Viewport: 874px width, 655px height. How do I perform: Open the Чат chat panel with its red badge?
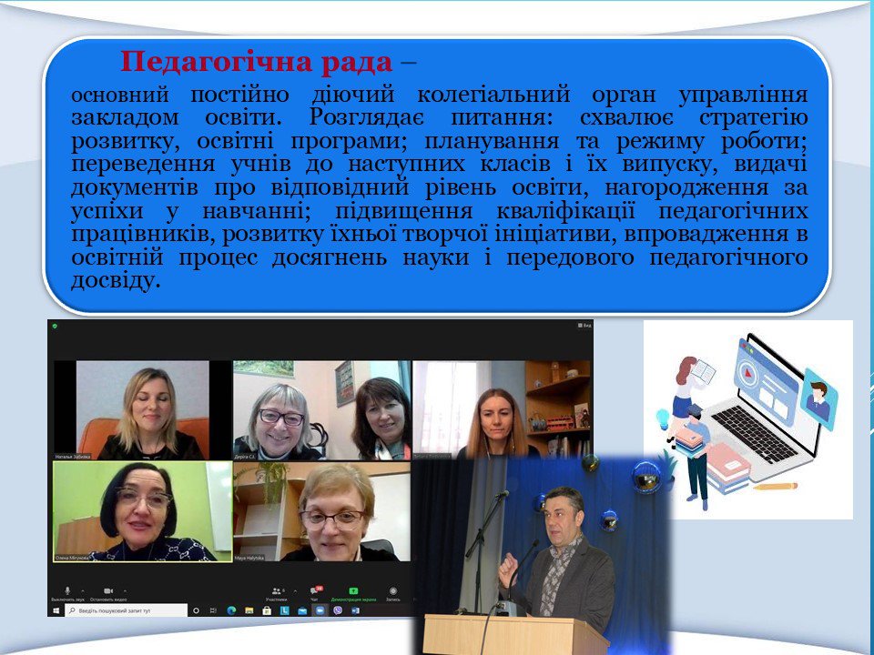click(315, 593)
